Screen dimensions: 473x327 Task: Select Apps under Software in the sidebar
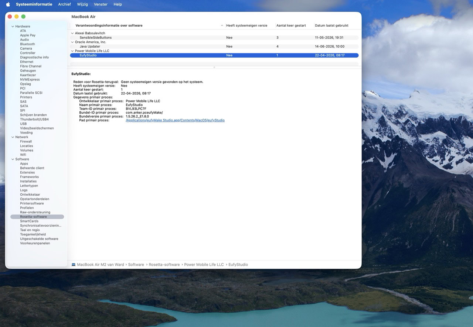pyautogui.click(x=24, y=164)
